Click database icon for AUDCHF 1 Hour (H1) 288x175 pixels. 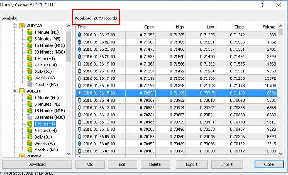point(29,124)
